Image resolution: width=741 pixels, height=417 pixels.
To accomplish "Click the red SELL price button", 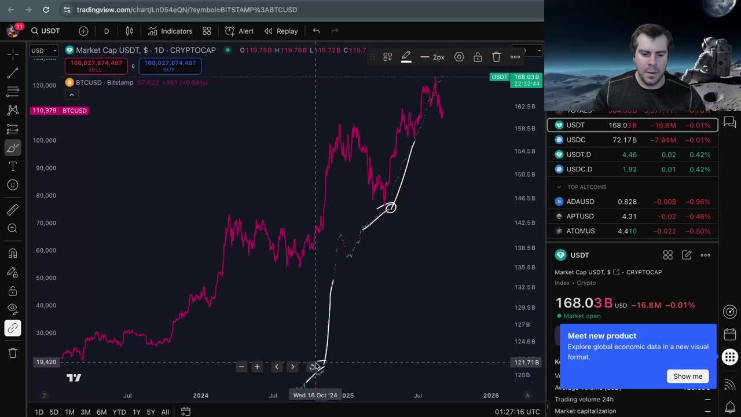I will tap(96, 66).
